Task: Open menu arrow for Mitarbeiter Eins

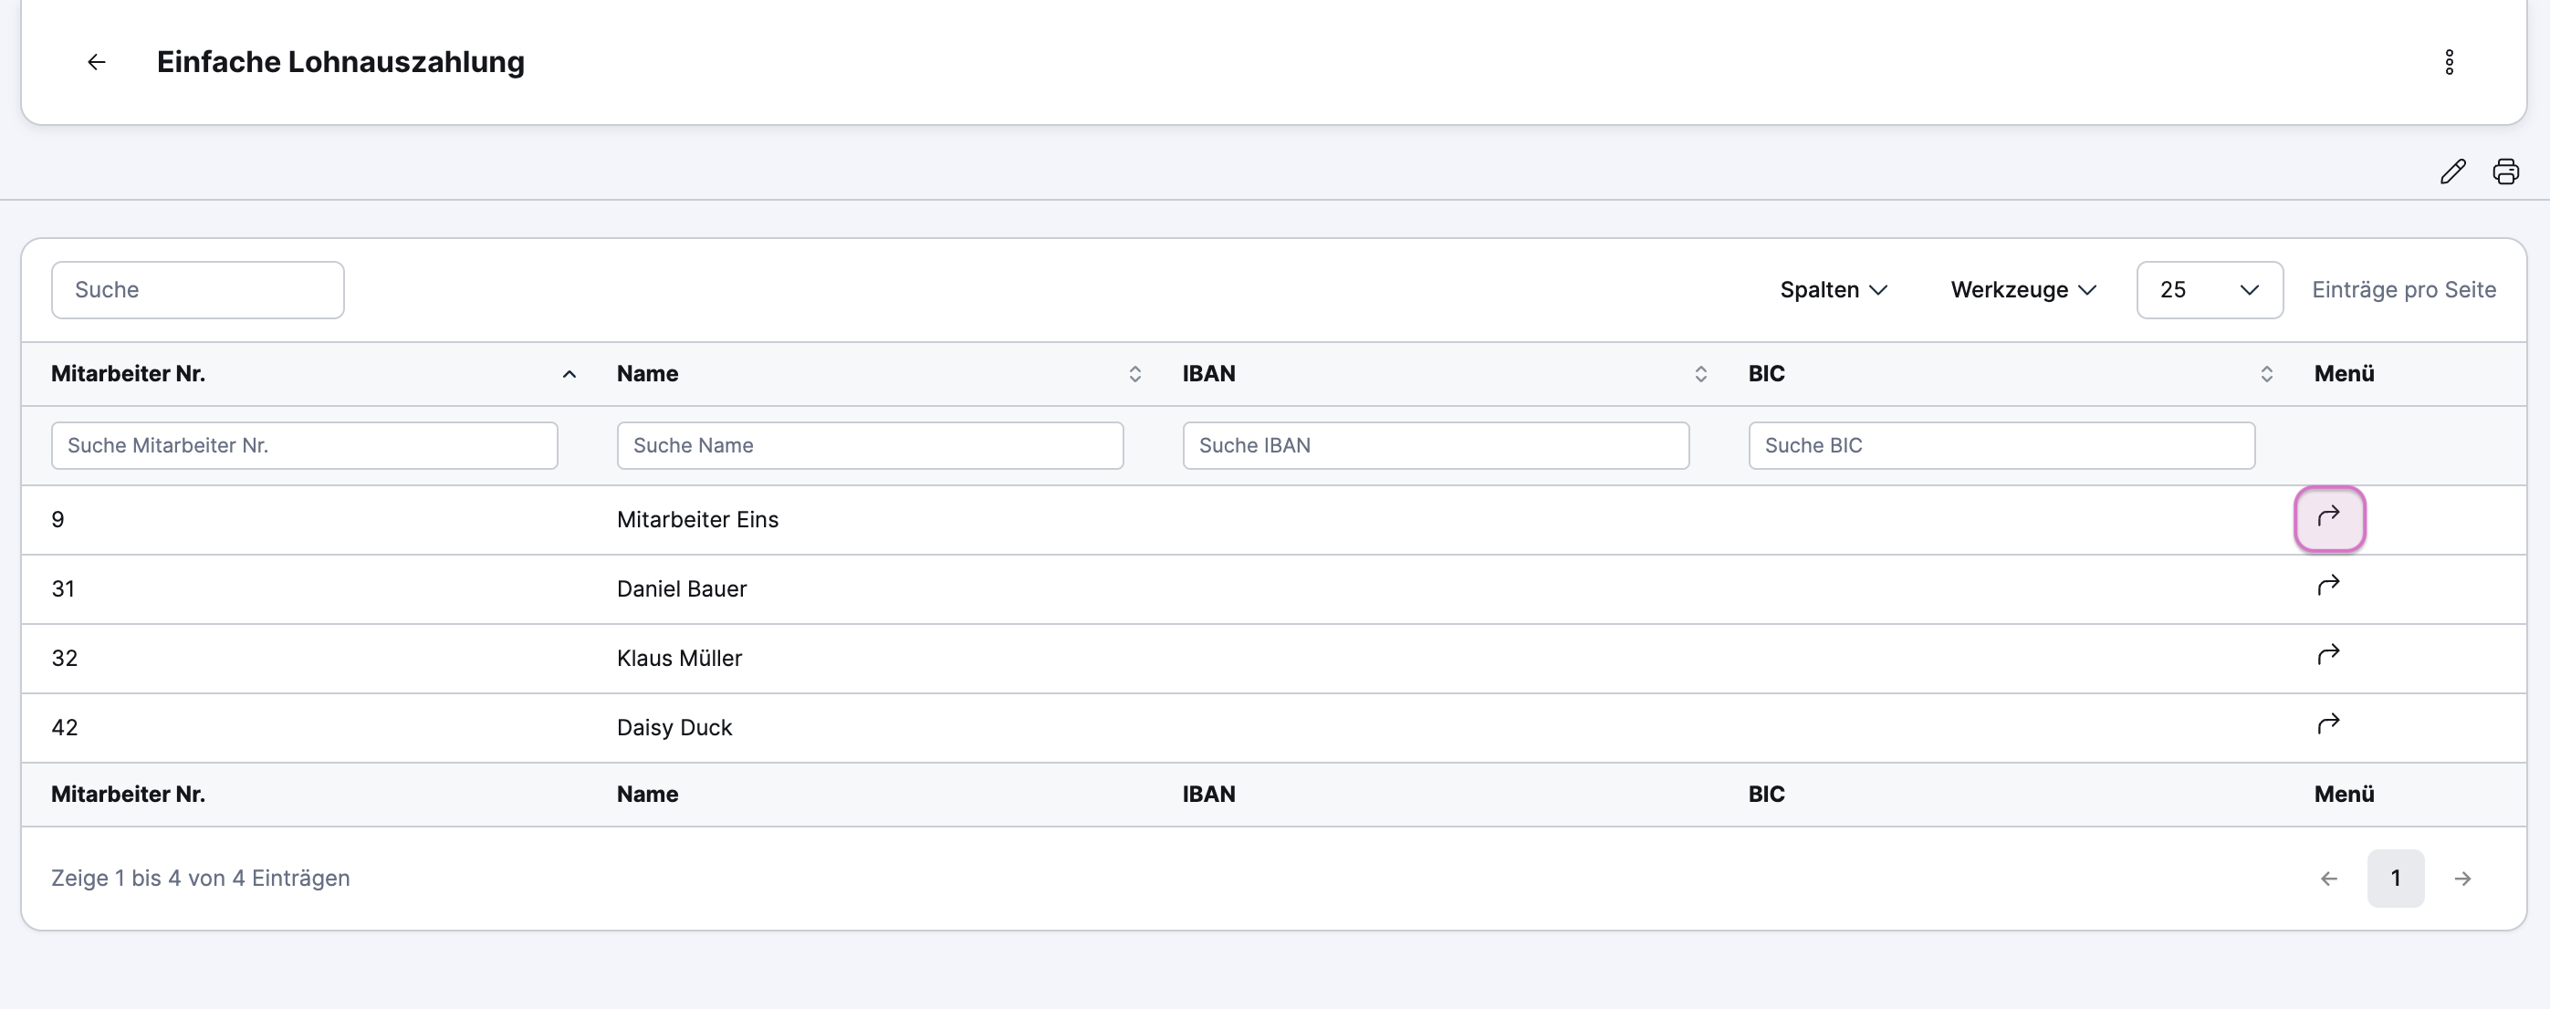Action: pyautogui.click(x=2329, y=518)
